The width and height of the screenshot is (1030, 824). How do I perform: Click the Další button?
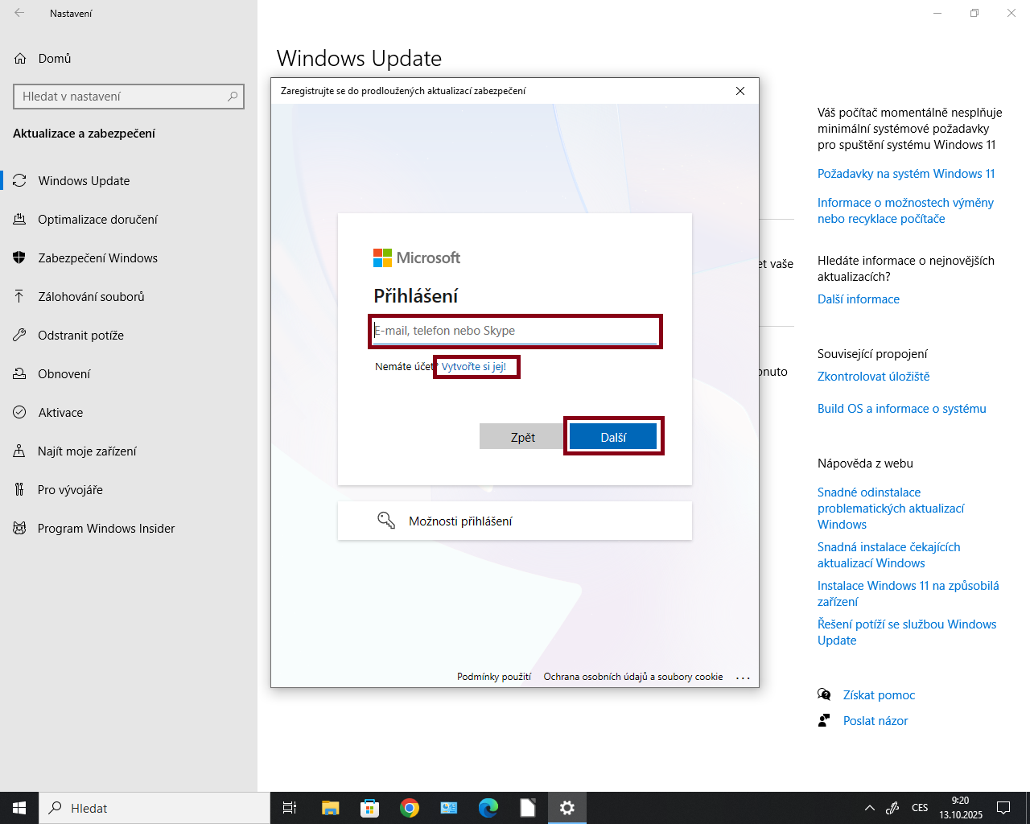pyautogui.click(x=613, y=436)
